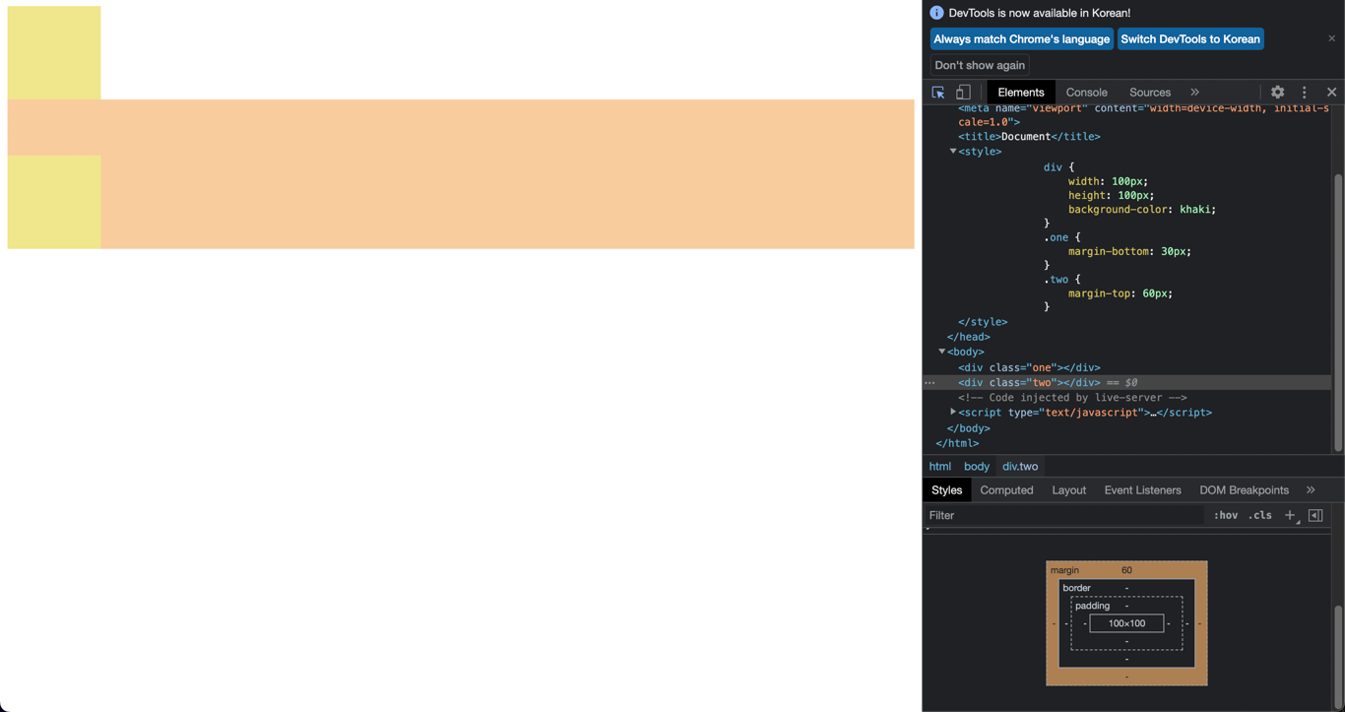
Task: Dismiss the Korean language notification
Action: click(1331, 38)
